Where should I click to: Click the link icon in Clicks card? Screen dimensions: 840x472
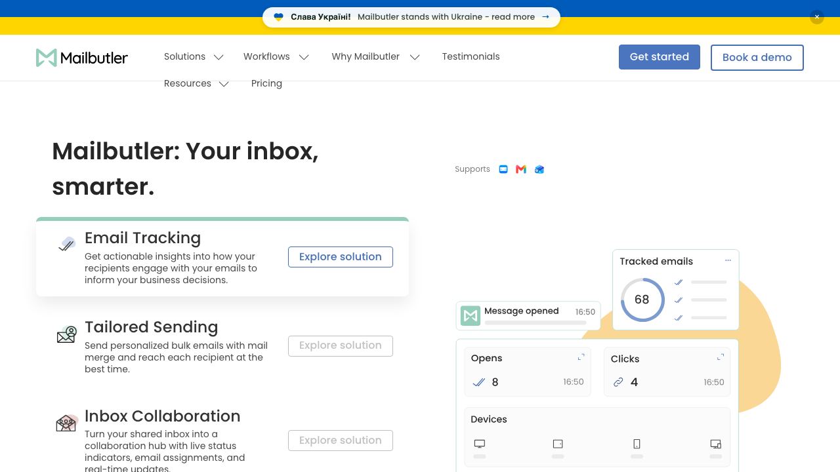618,382
